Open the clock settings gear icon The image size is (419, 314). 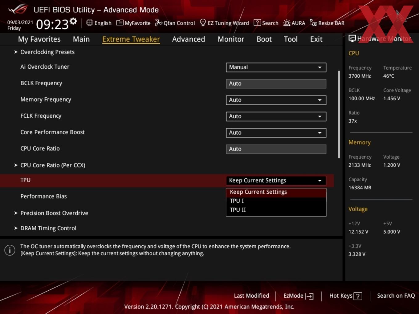tap(73, 21)
